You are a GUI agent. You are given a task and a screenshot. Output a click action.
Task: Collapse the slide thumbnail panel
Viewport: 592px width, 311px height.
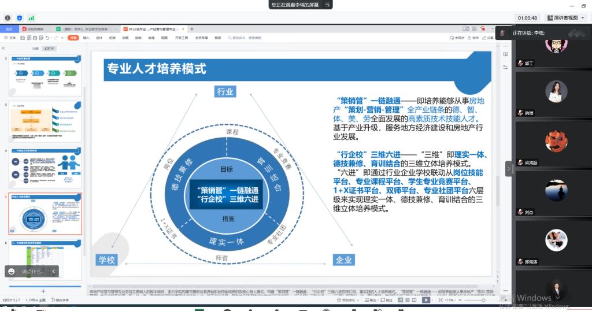3,49
